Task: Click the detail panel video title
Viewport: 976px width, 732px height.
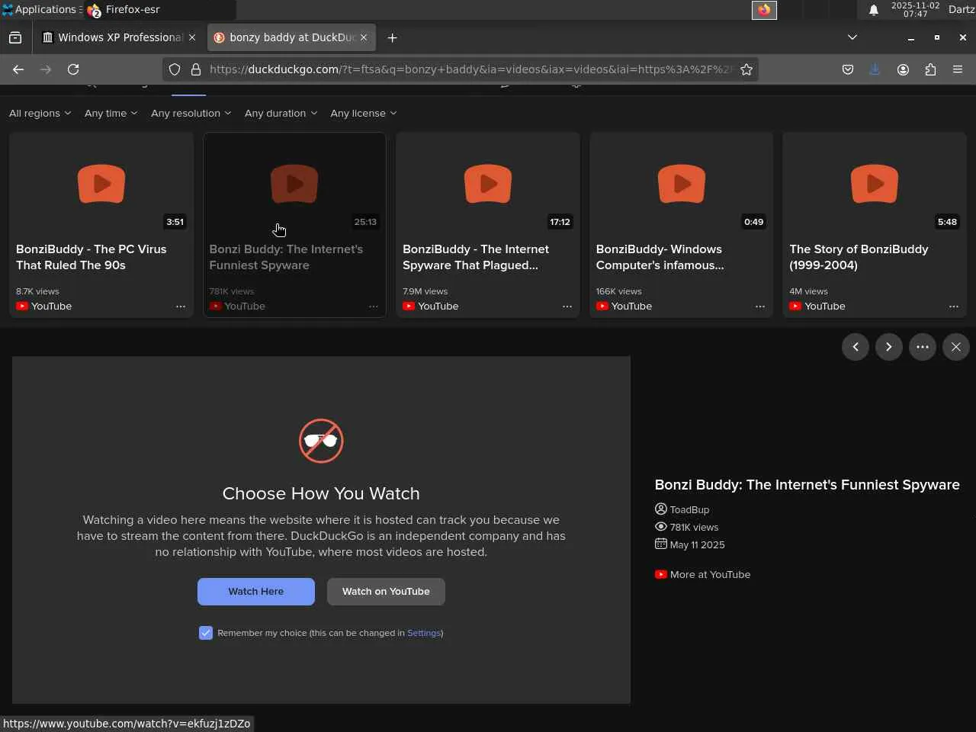Action: click(x=807, y=485)
